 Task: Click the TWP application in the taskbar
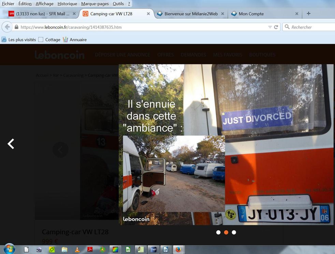pyautogui.click(x=153, y=249)
